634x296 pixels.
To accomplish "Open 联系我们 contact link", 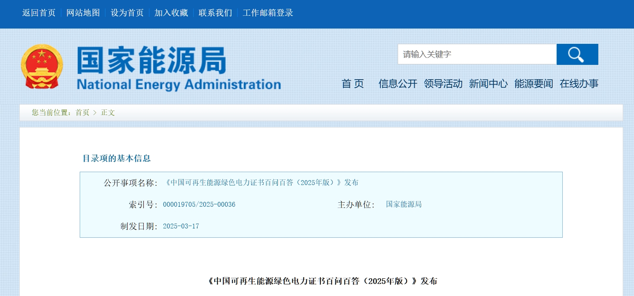I will click(x=215, y=13).
